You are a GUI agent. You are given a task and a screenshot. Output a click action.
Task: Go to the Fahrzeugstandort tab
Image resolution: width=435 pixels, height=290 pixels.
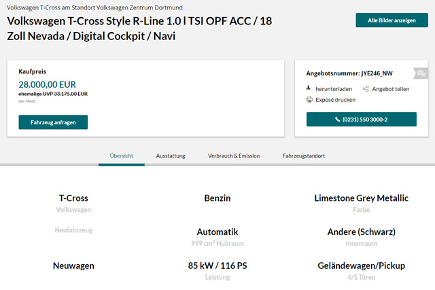coord(303,156)
